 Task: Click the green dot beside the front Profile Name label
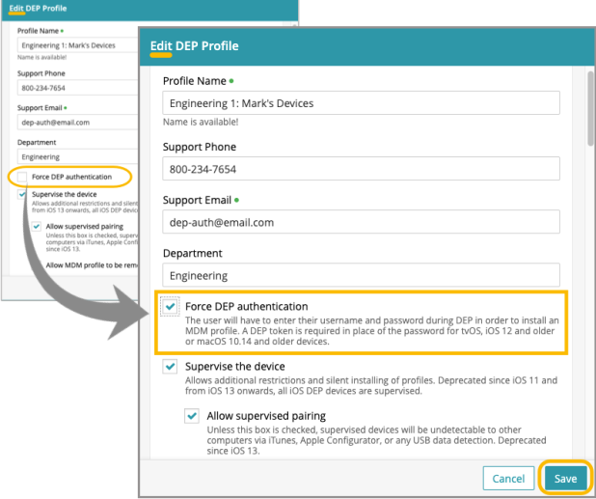tap(231, 81)
